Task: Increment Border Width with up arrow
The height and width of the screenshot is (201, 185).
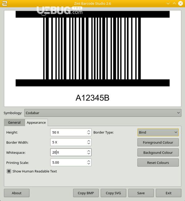Action: (88, 141)
